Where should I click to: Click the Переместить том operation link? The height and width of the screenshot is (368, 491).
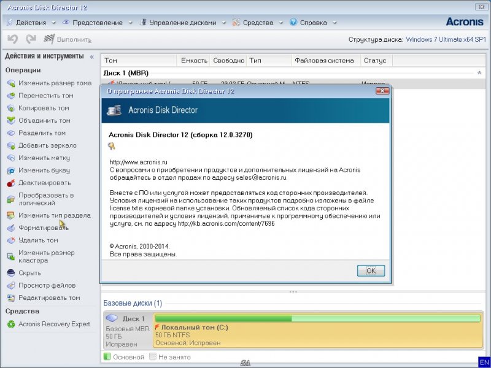click(x=46, y=96)
